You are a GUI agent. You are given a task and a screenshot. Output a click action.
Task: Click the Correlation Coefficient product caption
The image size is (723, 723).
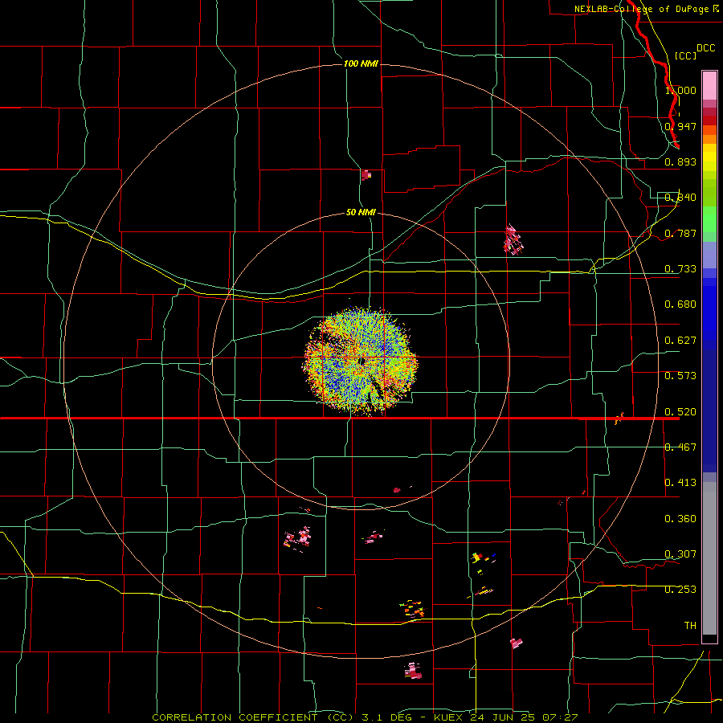365,717
